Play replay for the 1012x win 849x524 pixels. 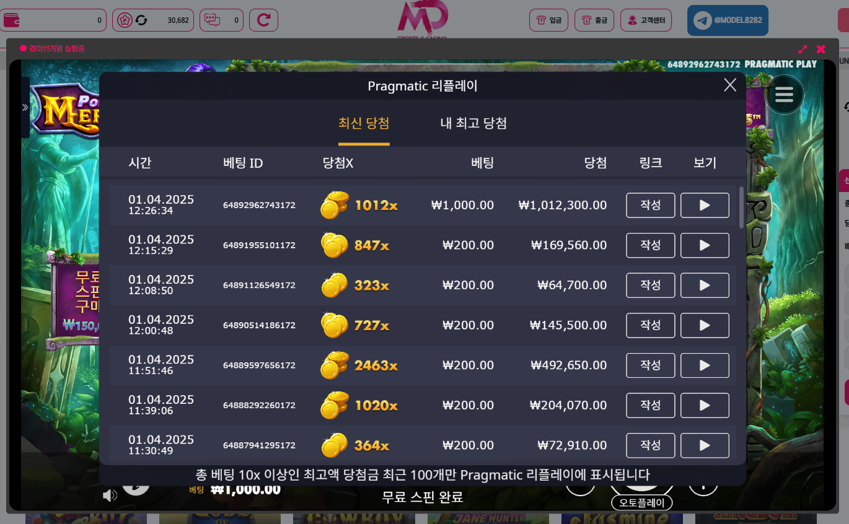(x=705, y=205)
